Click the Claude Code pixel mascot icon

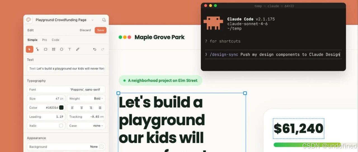click(x=213, y=23)
